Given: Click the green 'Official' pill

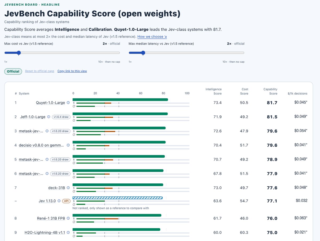Looking at the screenshot, I should (13, 71).
